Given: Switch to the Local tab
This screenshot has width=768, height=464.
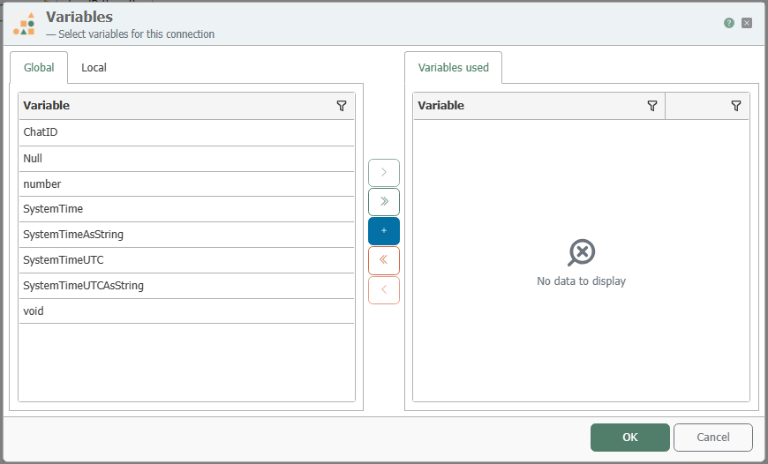Looking at the screenshot, I should 94,68.
